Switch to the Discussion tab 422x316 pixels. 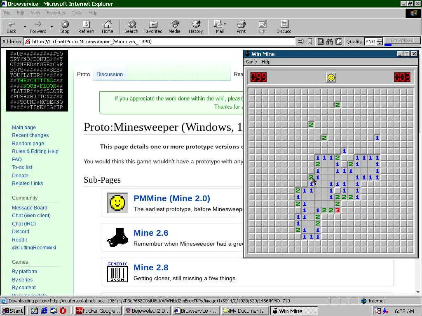tap(110, 74)
